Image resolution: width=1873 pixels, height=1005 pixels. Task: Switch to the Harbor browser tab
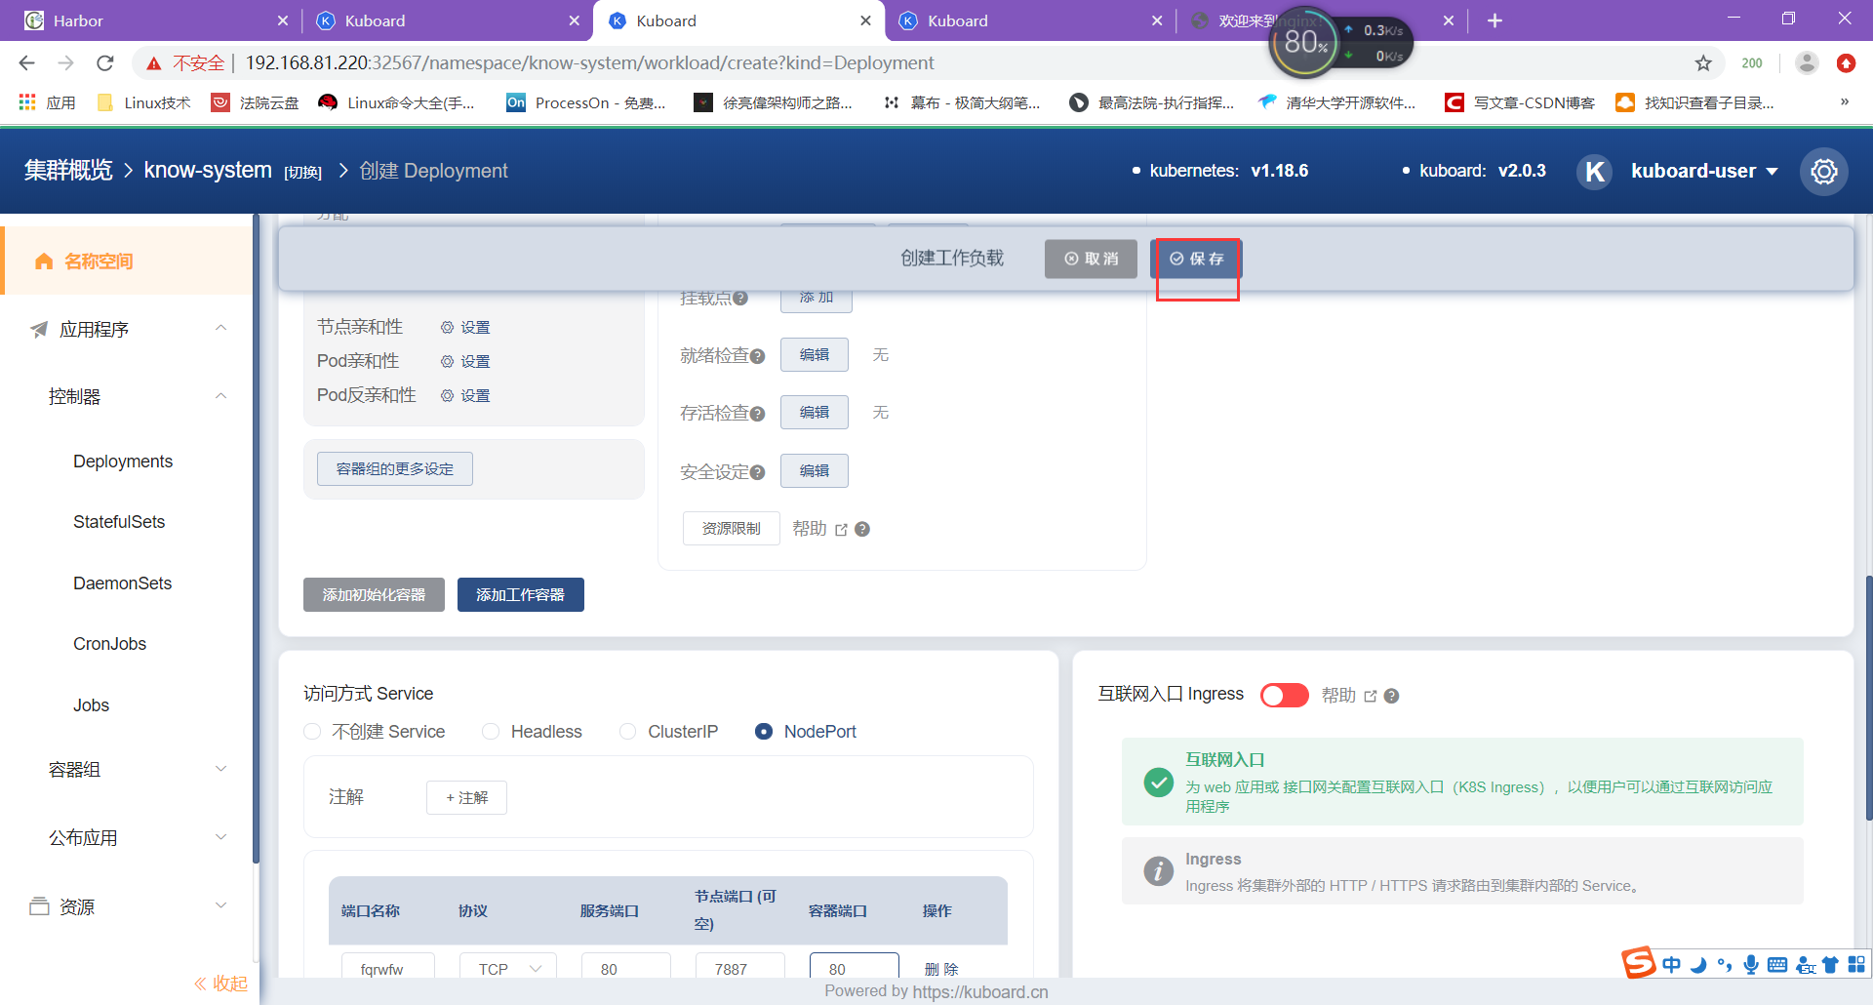[x=156, y=20]
